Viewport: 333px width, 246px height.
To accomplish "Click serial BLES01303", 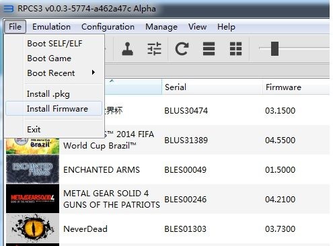I will click(186, 229).
